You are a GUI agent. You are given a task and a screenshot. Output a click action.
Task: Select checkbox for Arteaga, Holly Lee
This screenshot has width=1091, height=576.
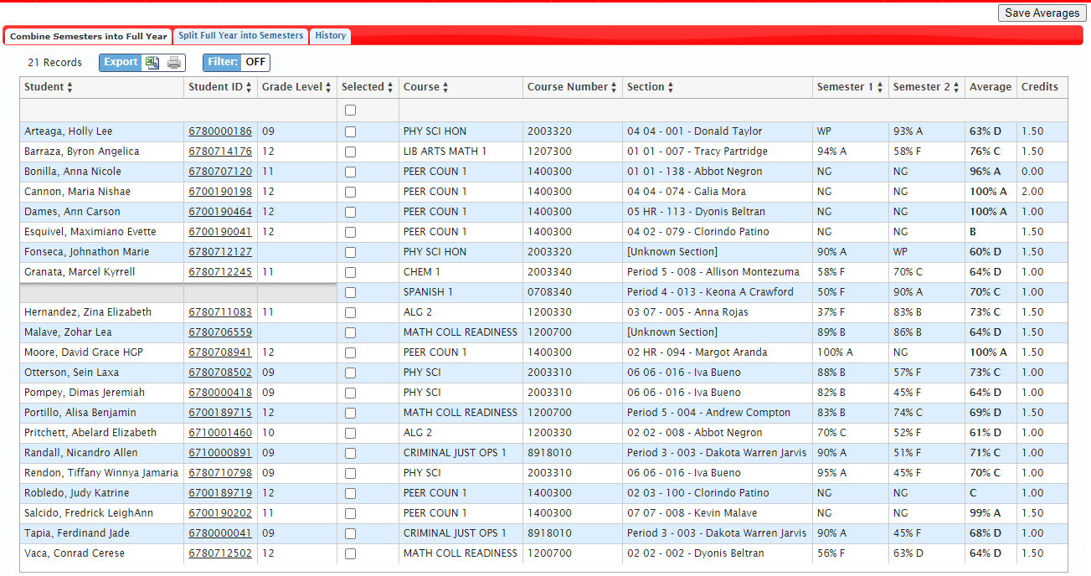pyautogui.click(x=349, y=131)
